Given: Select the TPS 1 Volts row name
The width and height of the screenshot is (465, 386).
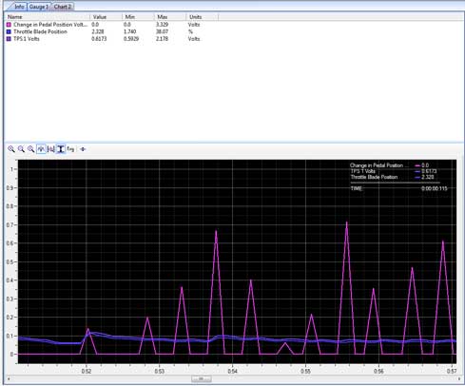Looking at the screenshot, I should click(x=27, y=39).
